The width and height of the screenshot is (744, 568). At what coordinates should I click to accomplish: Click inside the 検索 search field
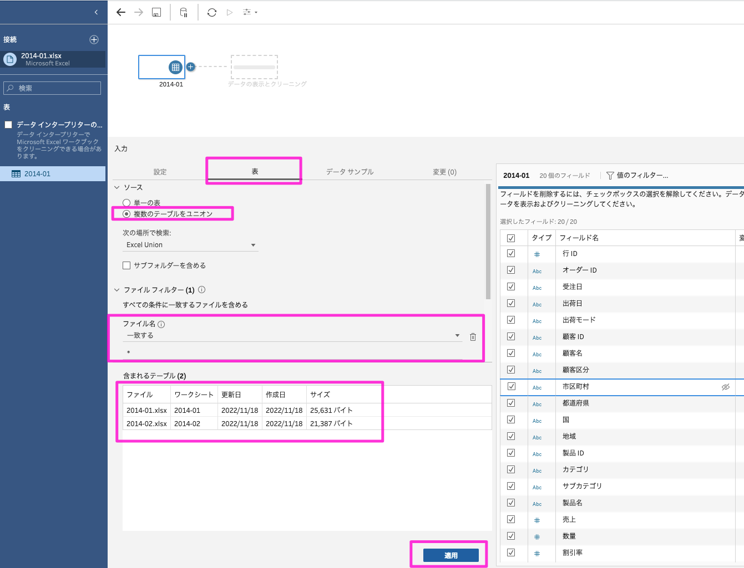point(52,88)
